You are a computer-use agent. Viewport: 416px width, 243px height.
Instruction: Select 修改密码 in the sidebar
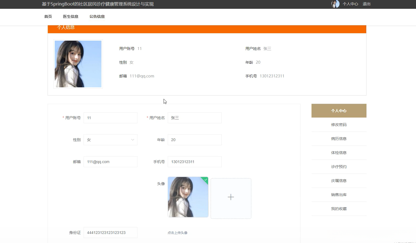click(x=338, y=125)
